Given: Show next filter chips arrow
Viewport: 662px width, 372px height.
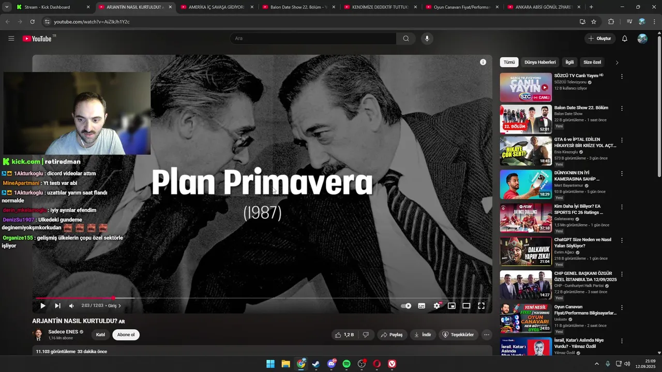Looking at the screenshot, I should (616, 63).
